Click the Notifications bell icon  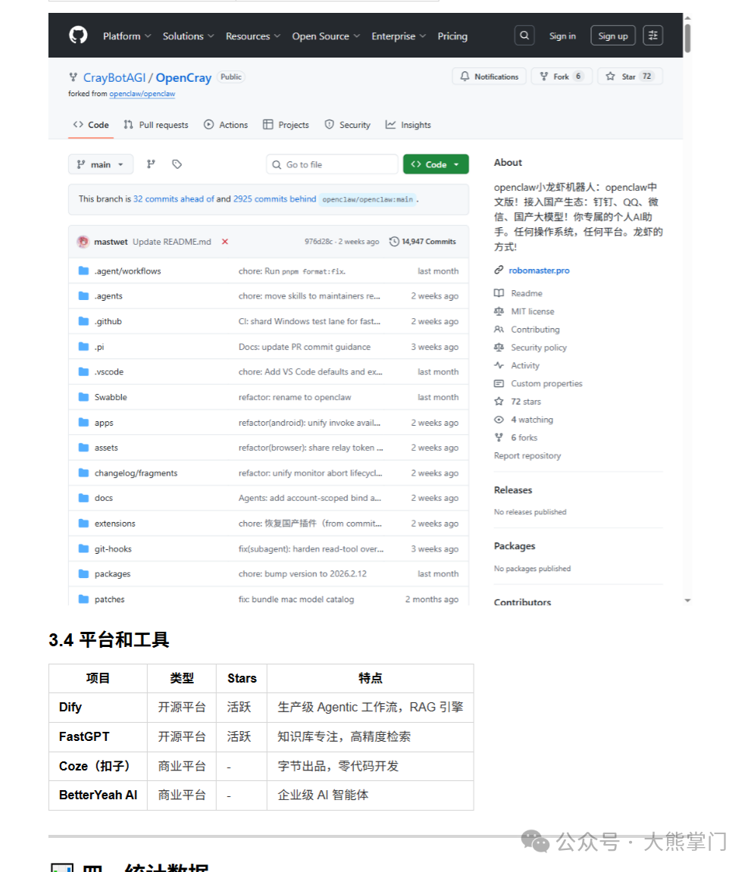pos(465,76)
